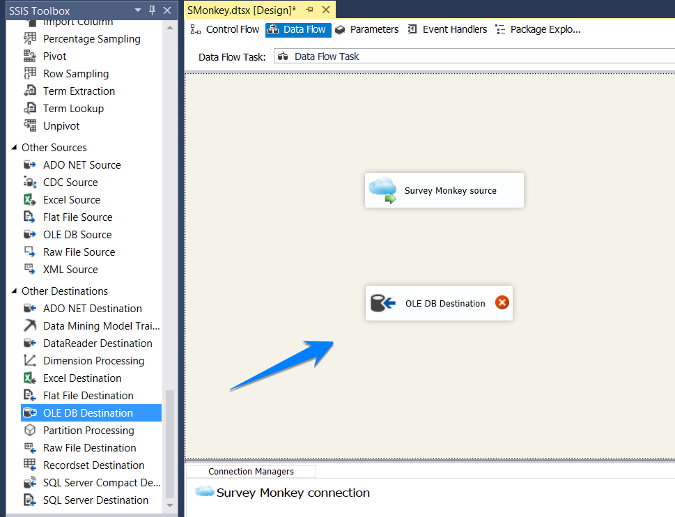
Task: Click the SQL Server Compact Destination icon
Action: (x=30, y=483)
